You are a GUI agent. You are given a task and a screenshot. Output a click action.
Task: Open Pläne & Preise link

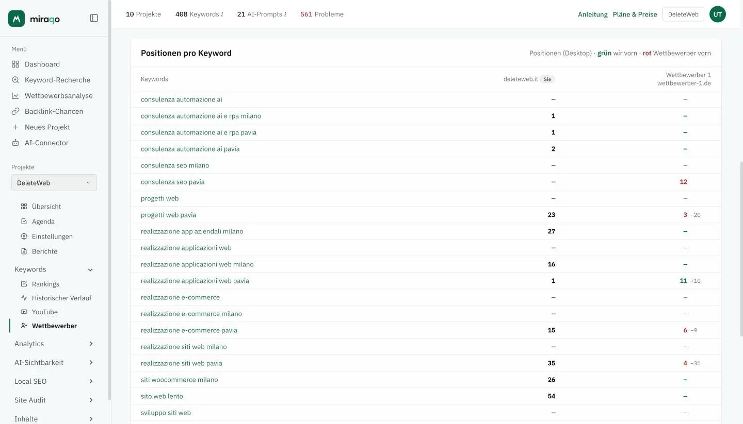tap(635, 14)
